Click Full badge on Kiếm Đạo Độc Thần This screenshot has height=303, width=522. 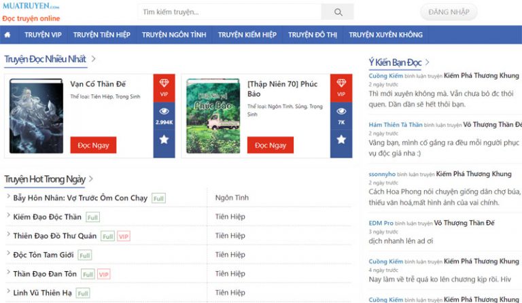click(x=92, y=217)
